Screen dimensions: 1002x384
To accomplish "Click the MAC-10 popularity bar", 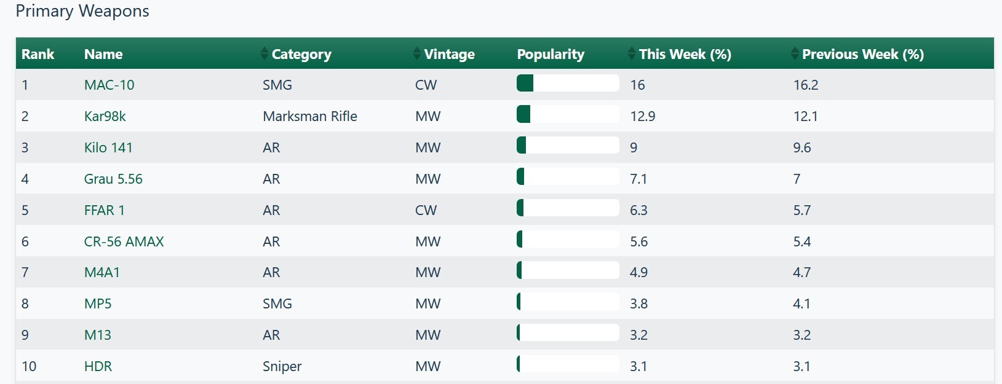I will 568,83.
